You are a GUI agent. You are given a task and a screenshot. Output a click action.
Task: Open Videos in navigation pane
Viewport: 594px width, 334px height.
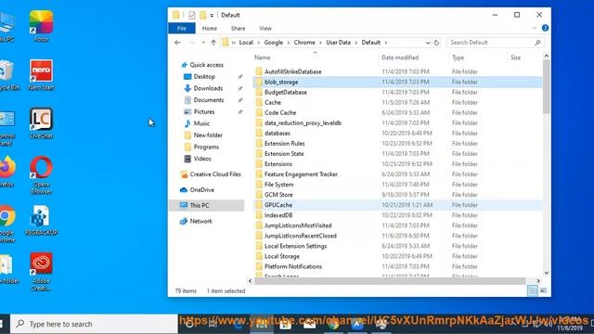(202, 159)
